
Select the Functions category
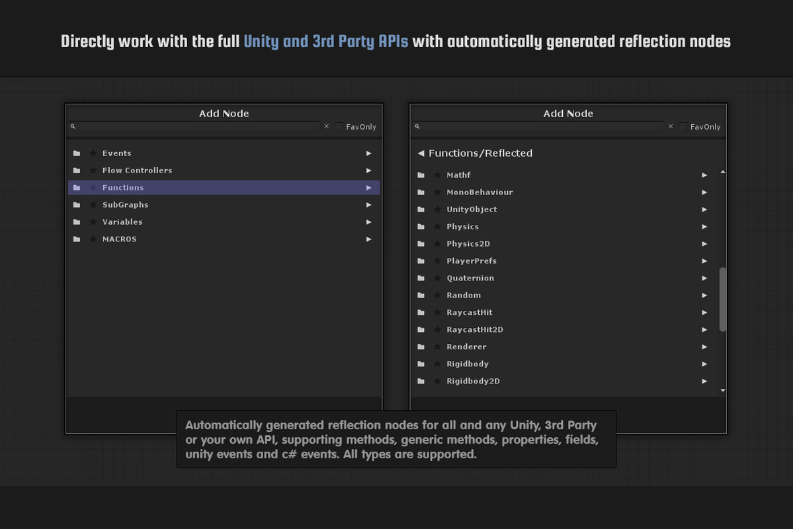224,188
